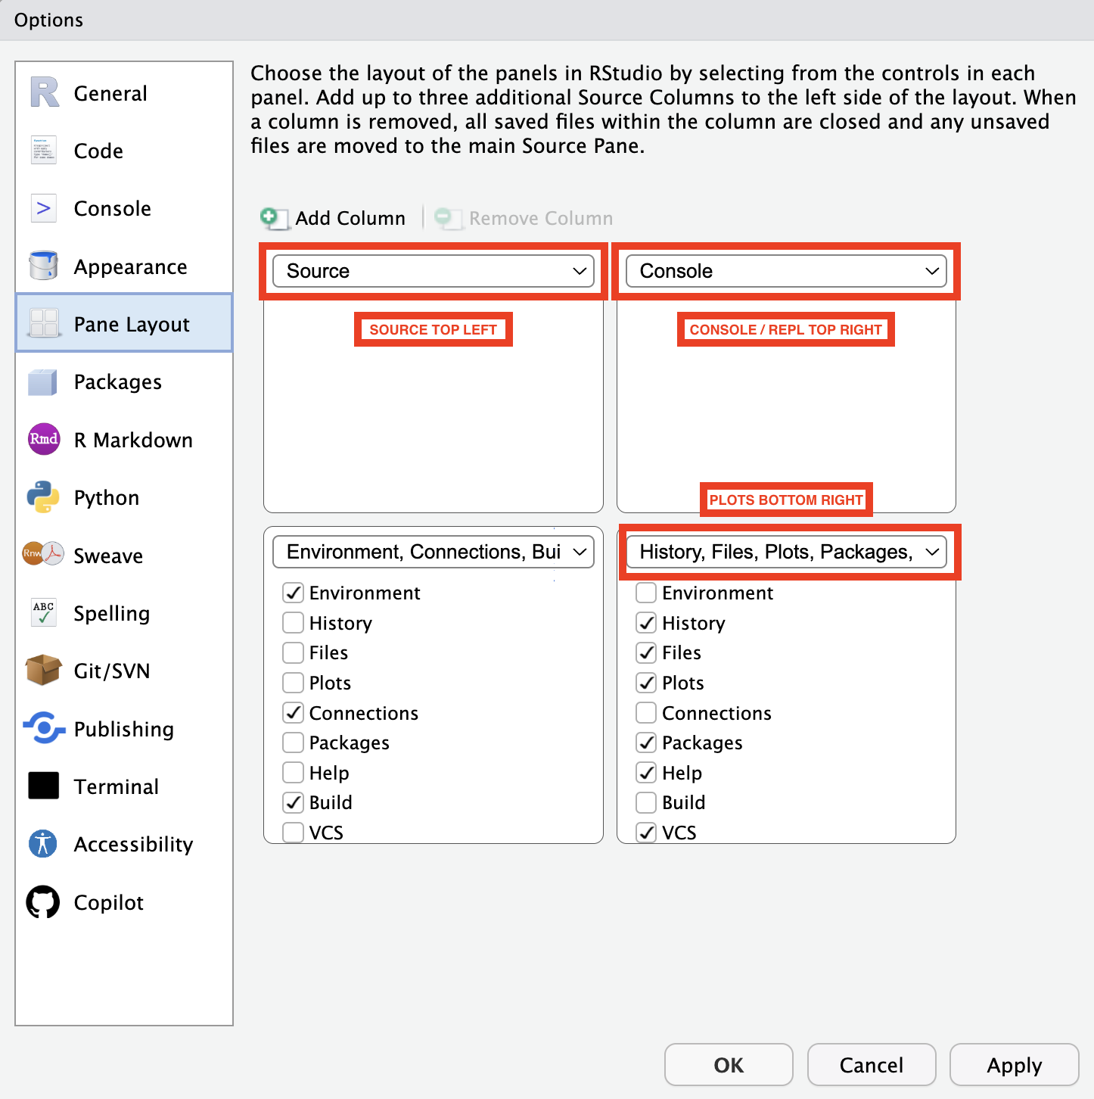
Task: Expand the Console pane dropdown
Action: (786, 271)
